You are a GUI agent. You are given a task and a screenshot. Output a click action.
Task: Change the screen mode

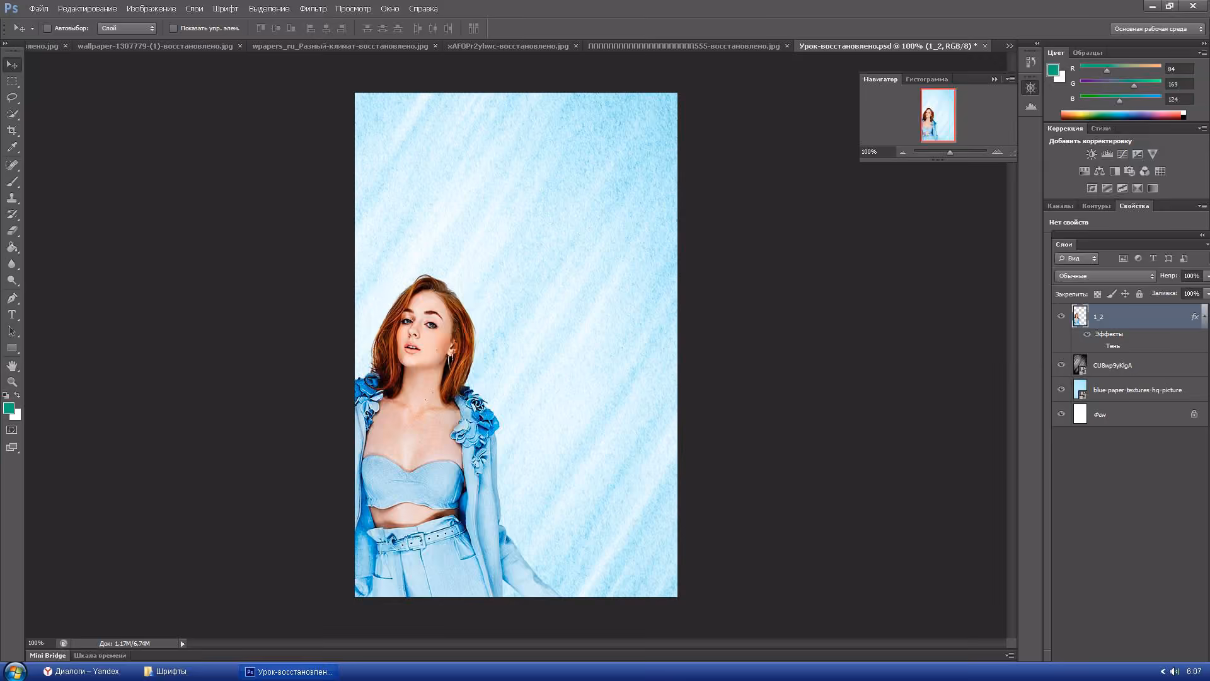click(12, 448)
